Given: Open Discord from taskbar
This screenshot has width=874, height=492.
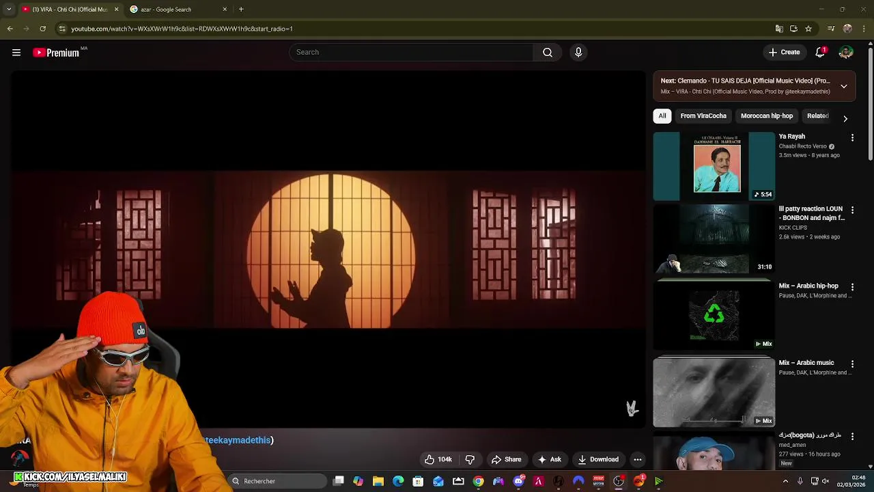Looking at the screenshot, I should pos(518,481).
